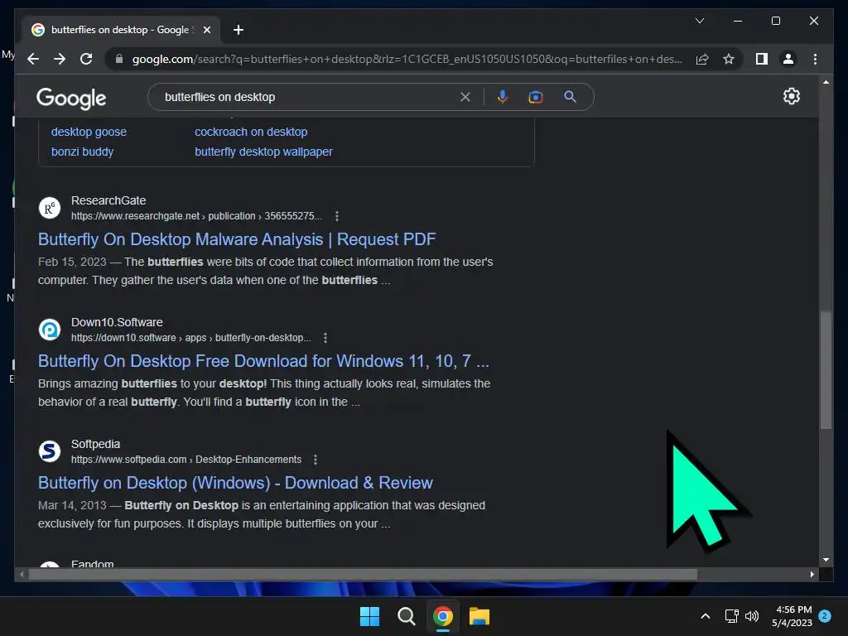Screen dimensions: 848x636
Task: Click the researchgate.net publication URL
Action: coord(196,216)
